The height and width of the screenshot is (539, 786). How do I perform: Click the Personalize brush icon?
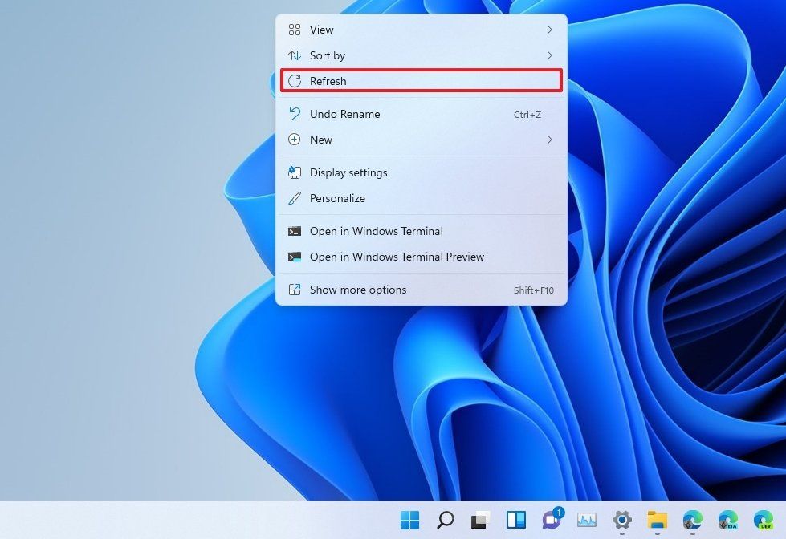pyautogui.click(x=295, y=198)
